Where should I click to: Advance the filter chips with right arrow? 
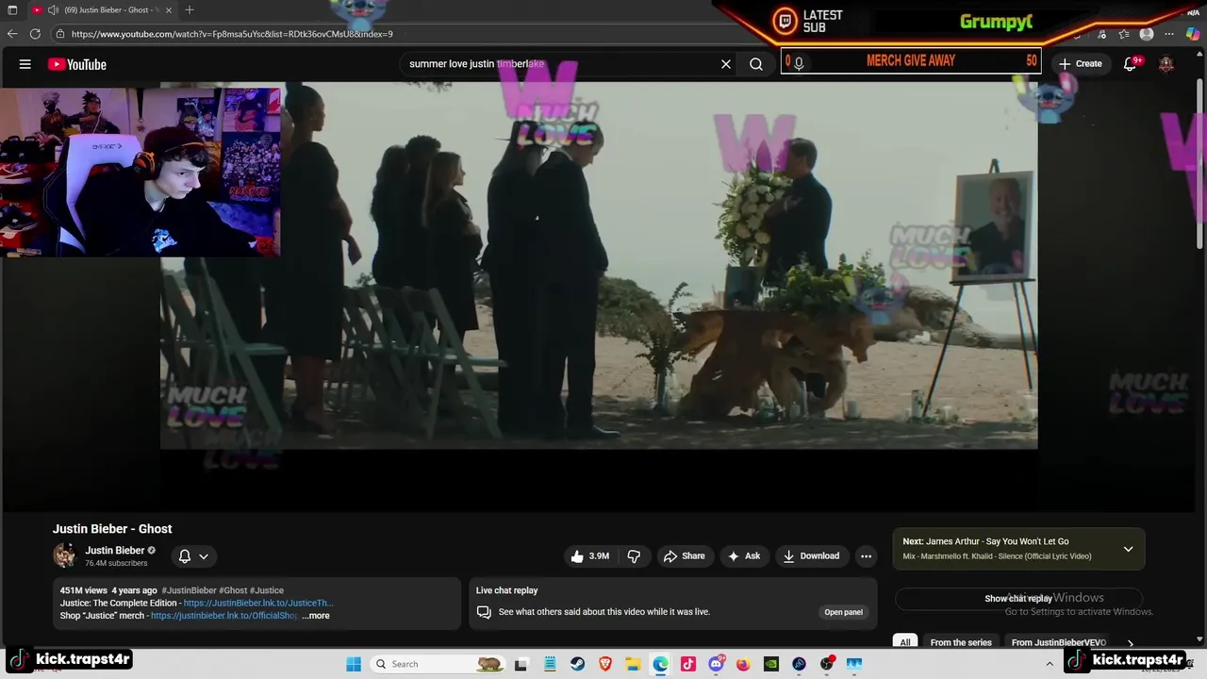(x=1131, y=643)
